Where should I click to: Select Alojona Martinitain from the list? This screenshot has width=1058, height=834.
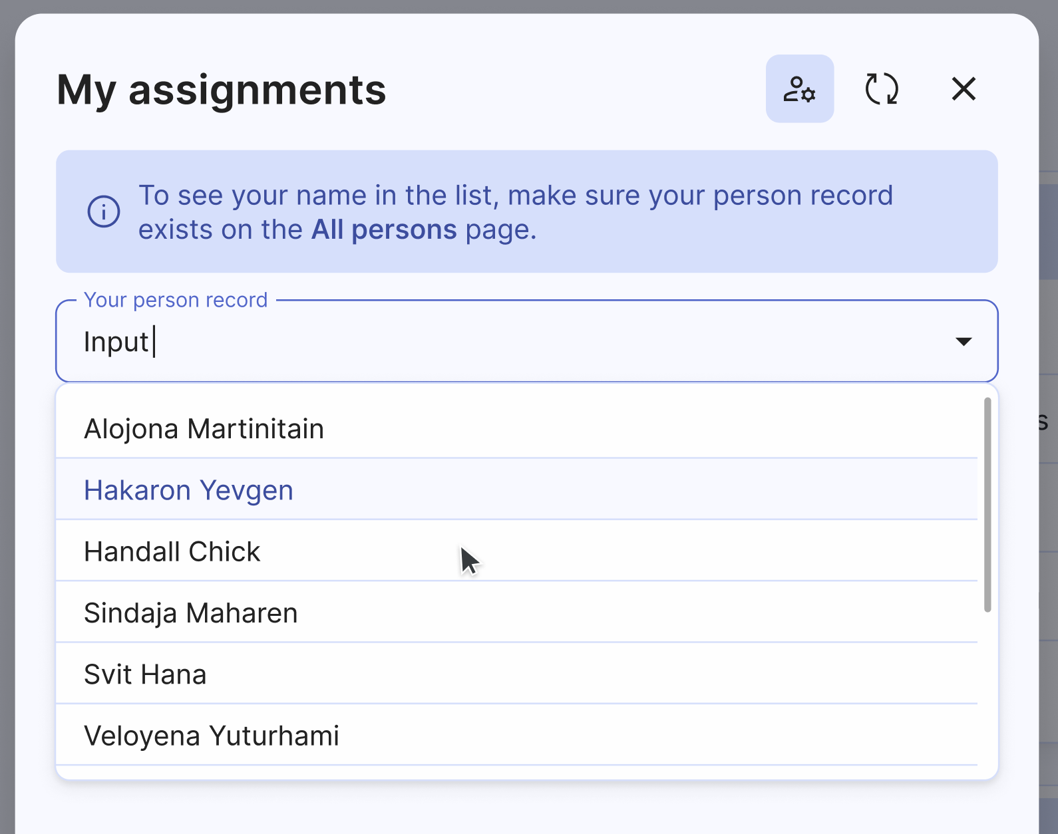coord(516,428)
